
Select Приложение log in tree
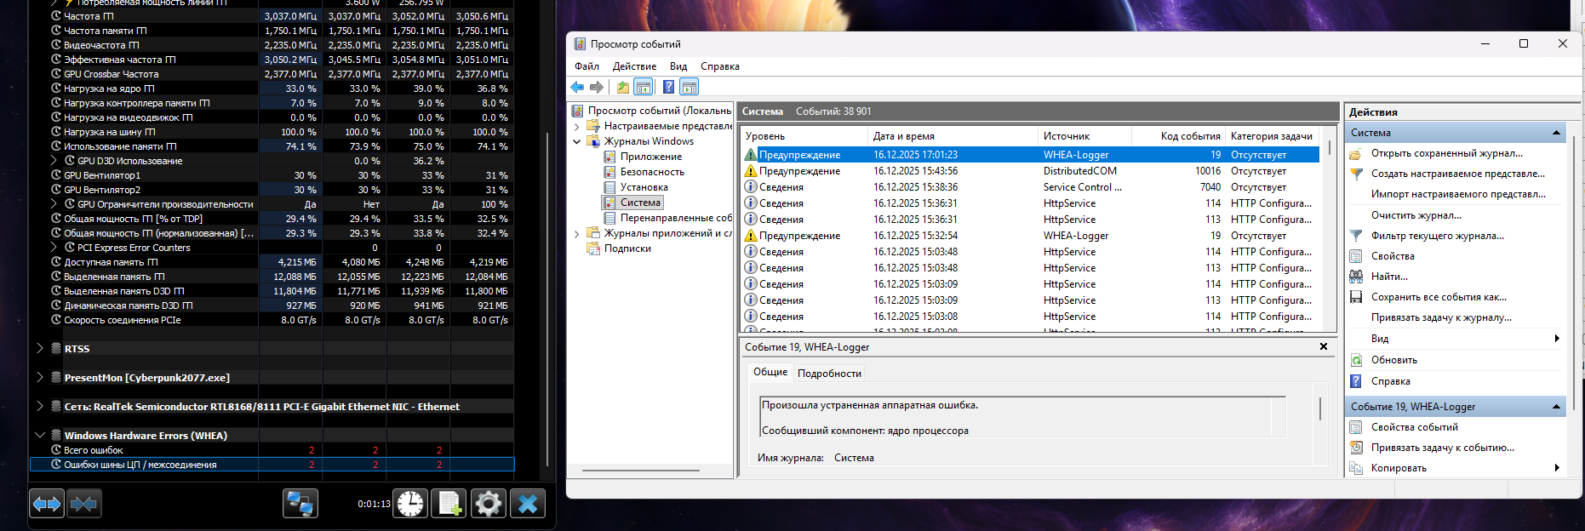tap(650, 157)
